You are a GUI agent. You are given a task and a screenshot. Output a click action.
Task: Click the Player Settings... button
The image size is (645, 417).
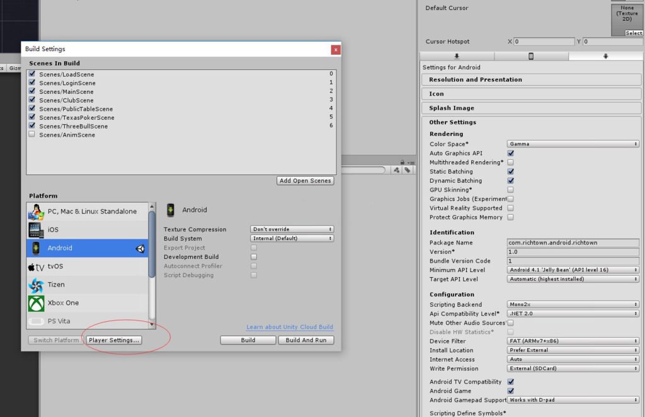click(114, 340)
